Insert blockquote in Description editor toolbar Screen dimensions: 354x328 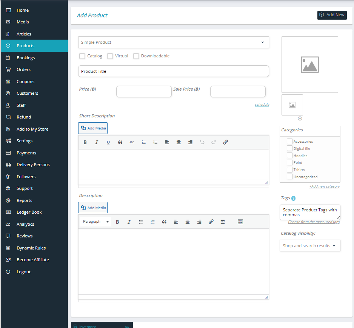(x=164, y=222)
